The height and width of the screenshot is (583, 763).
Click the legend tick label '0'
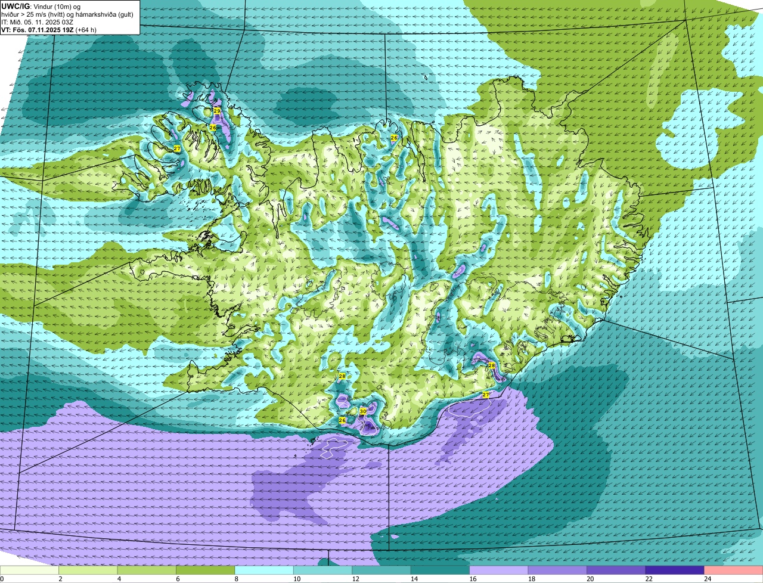point(2,579)
